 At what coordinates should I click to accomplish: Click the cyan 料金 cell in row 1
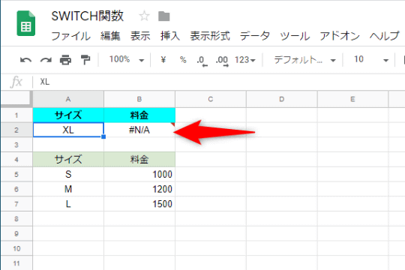(x=139, y=115)
